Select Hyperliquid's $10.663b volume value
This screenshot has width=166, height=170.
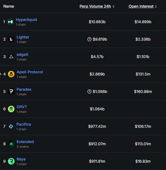pyautogui.click(x=97, y=22)
